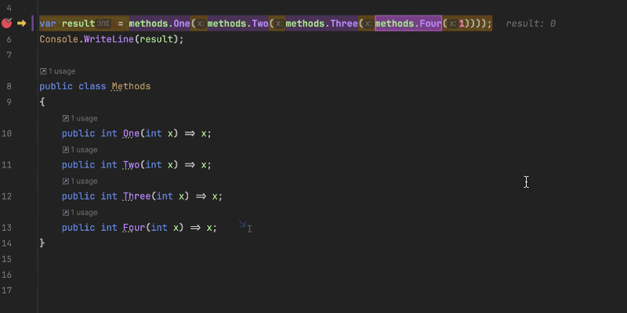Click the ':int' type inlay hint
The width and height of the screenshot is (627, 313).
[103, 23]
